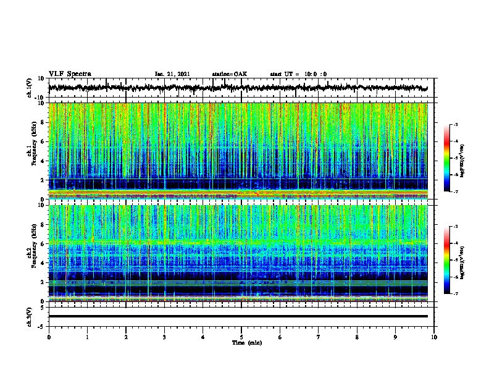
Task: Click the "-7" tick on ch.2 color bar
Action: point(456,293)
